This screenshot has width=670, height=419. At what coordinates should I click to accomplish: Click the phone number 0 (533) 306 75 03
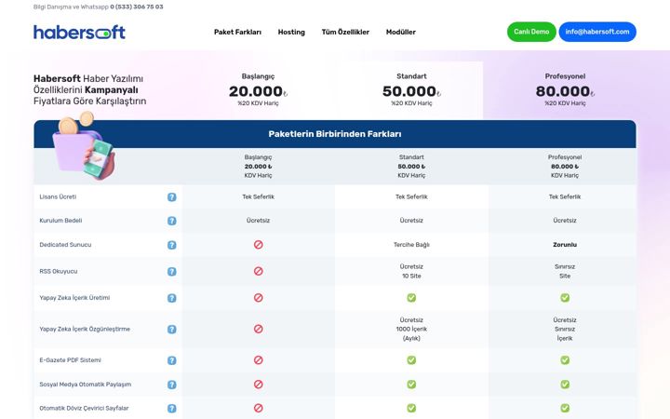(137, 7)
